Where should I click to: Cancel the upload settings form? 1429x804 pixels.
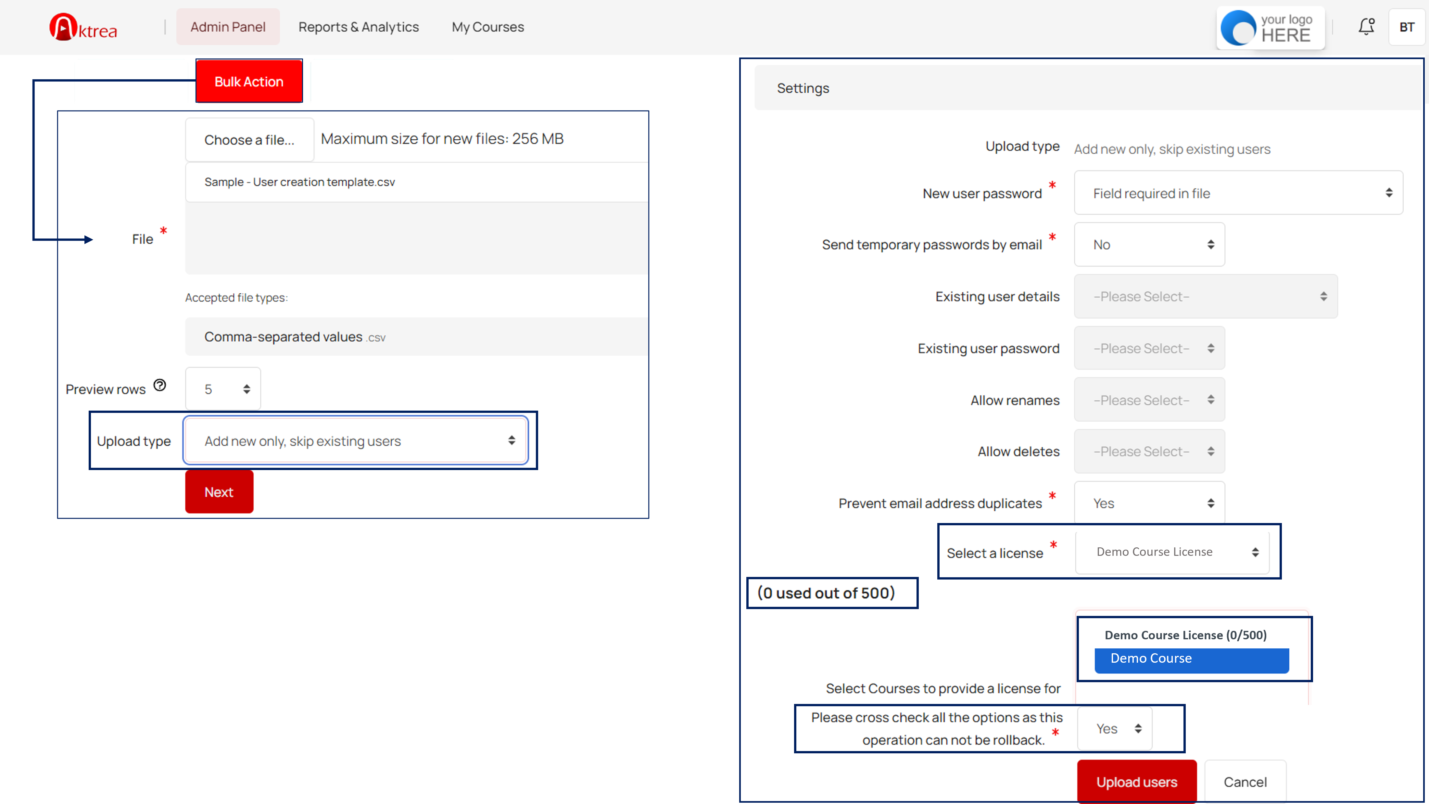[x=1245, y=781]
